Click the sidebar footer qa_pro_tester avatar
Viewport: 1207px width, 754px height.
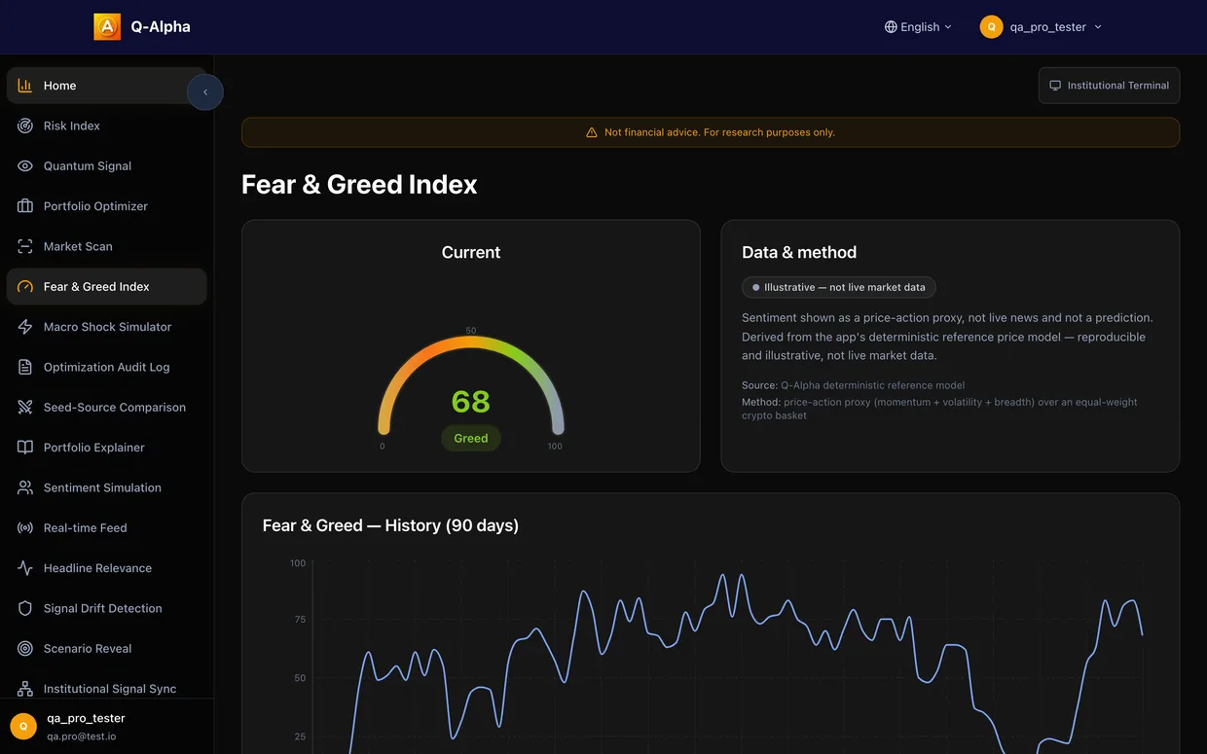tap(23, 726)
